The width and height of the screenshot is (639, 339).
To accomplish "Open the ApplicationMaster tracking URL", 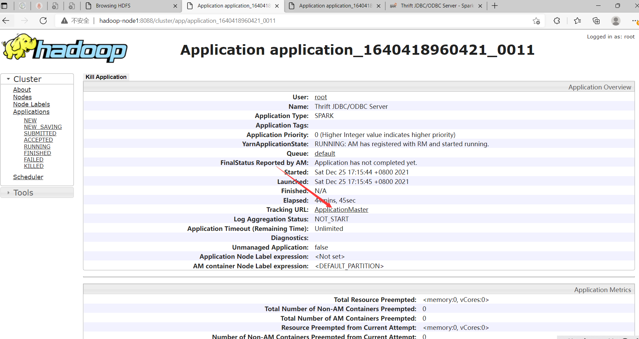I will point(341,209).
